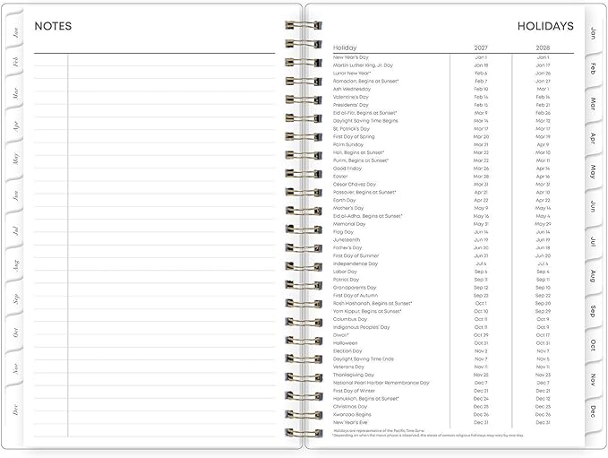Choose the Aug tab beside the Holidays page
Image resolution: width=608 pixels, height=458 pixels.
[593, 275]
